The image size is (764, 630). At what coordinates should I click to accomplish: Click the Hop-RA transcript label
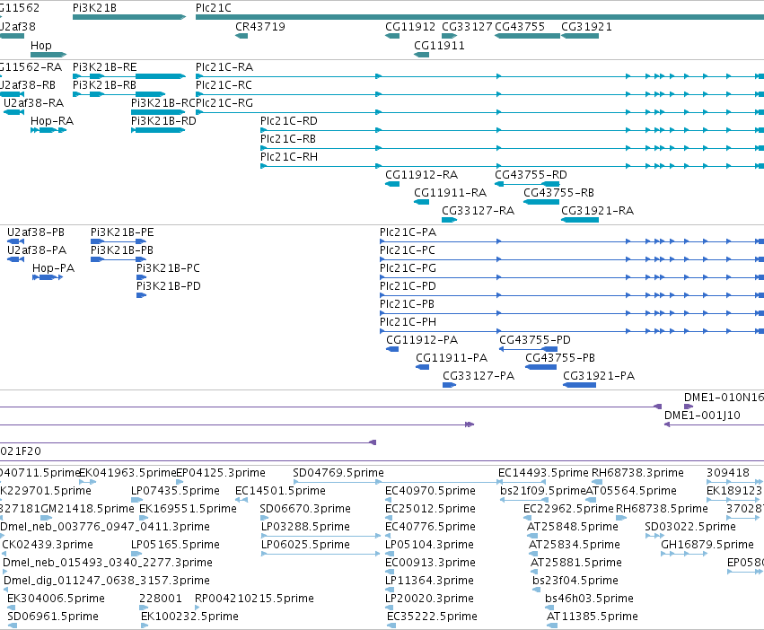click(x=52, y=120)
